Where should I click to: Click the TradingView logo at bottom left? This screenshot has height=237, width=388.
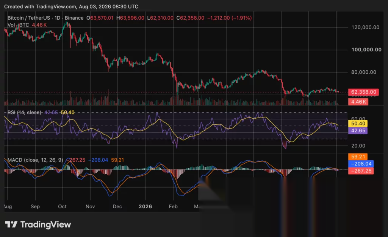[x=38, y=225]
